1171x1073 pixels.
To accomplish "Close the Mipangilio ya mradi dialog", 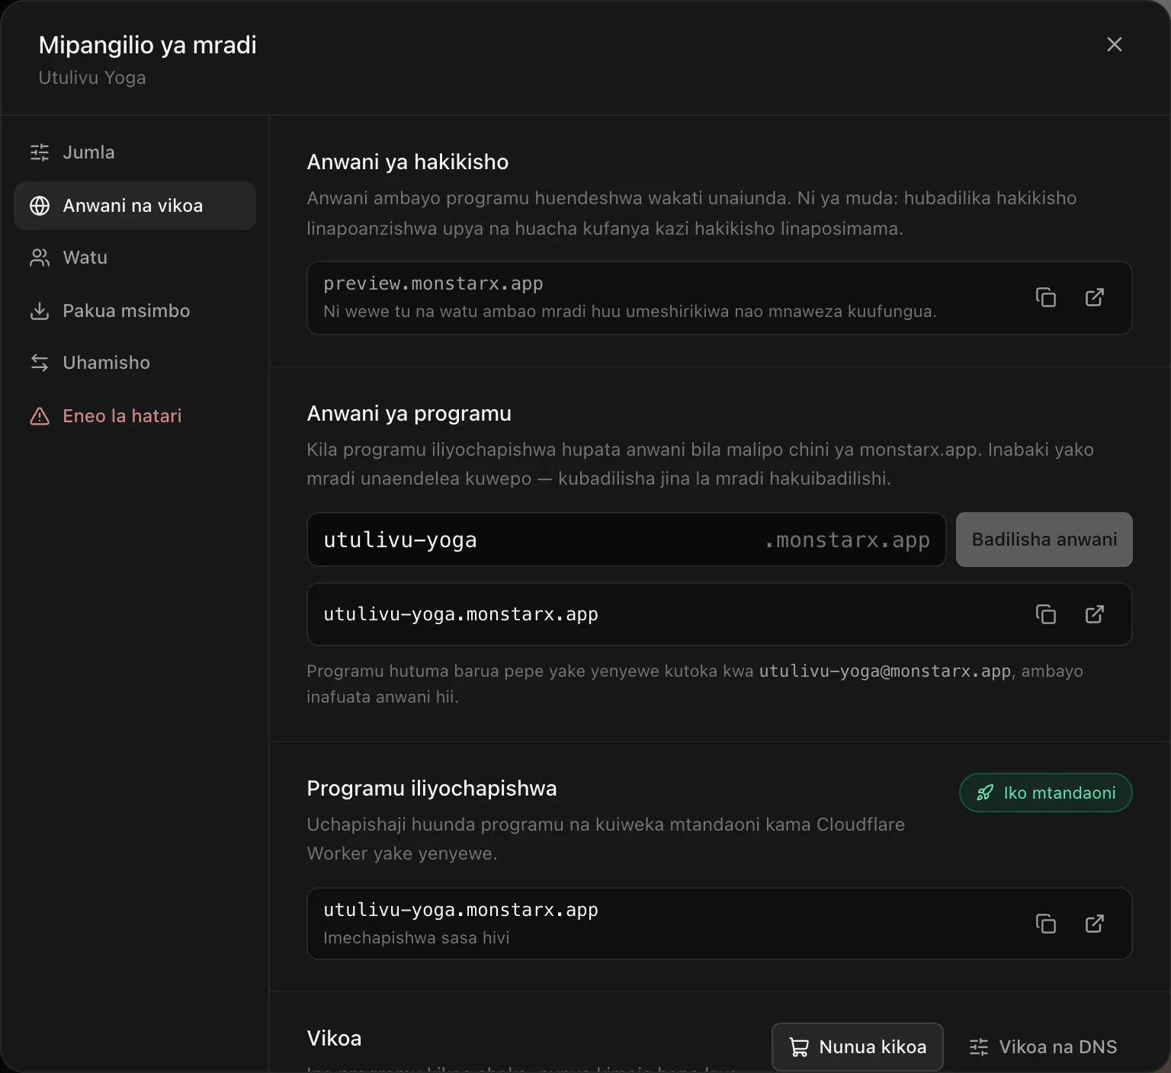I will [x=1115, y=44].
